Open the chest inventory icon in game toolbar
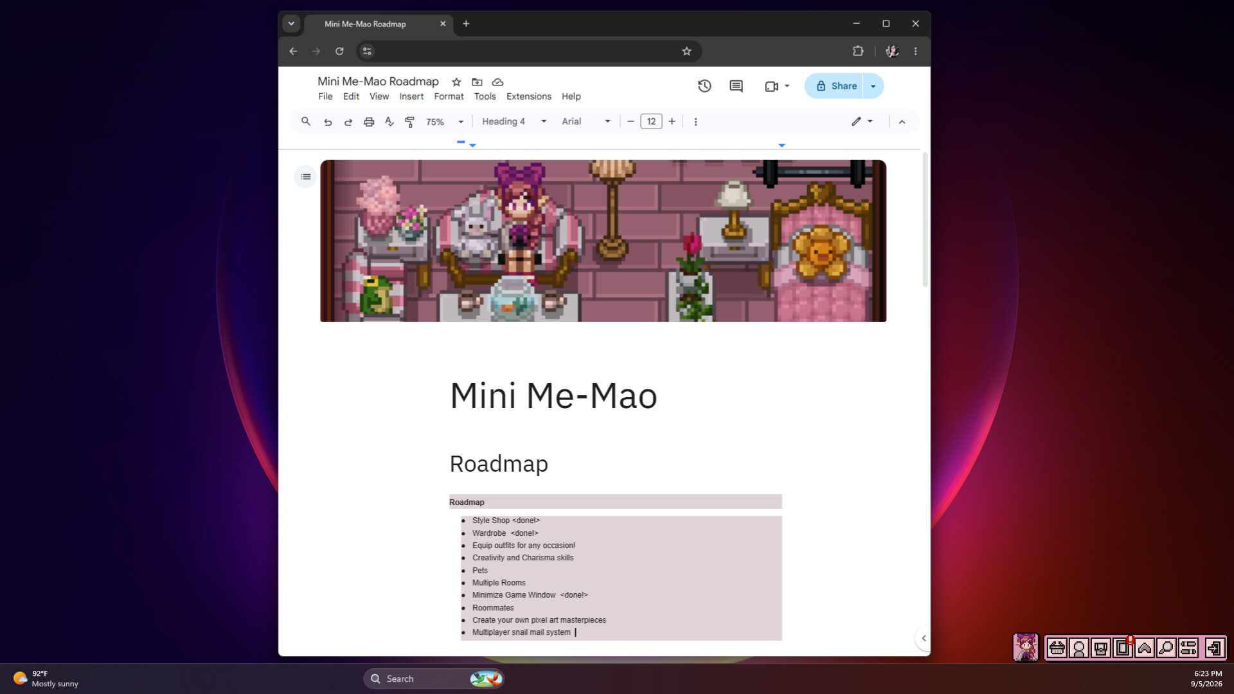 1101,648
